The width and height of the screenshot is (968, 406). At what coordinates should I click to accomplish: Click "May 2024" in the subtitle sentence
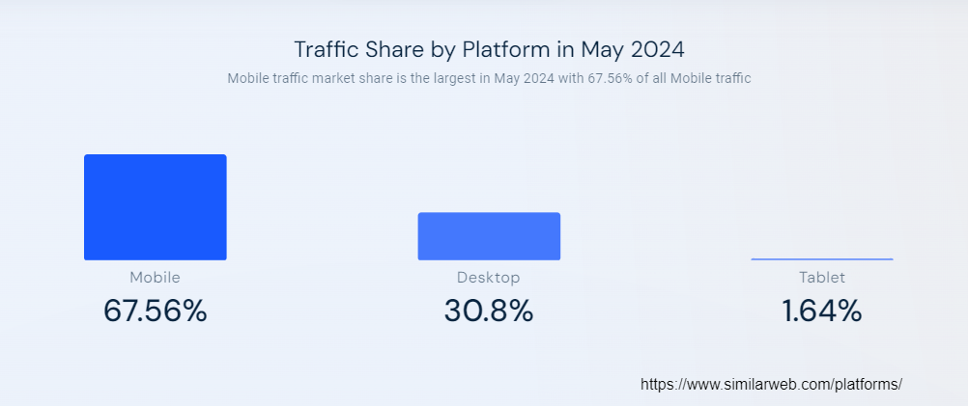point(524,78)
